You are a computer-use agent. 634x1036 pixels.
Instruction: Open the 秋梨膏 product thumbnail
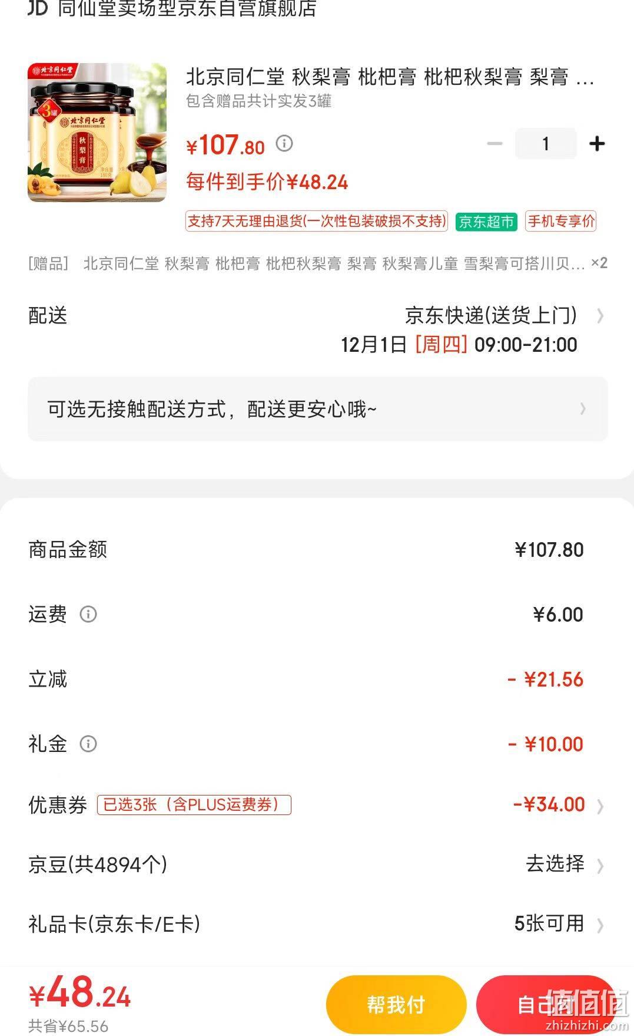97,133
